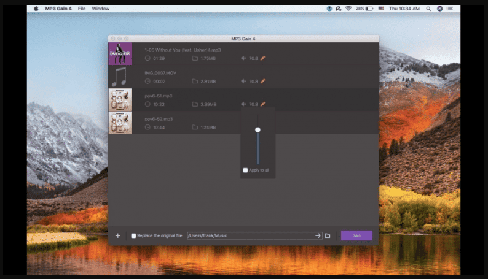The width and height of the screenshot is (488, 279).
Task: Click folder icon beside 2.81MB
Action: 195,81
